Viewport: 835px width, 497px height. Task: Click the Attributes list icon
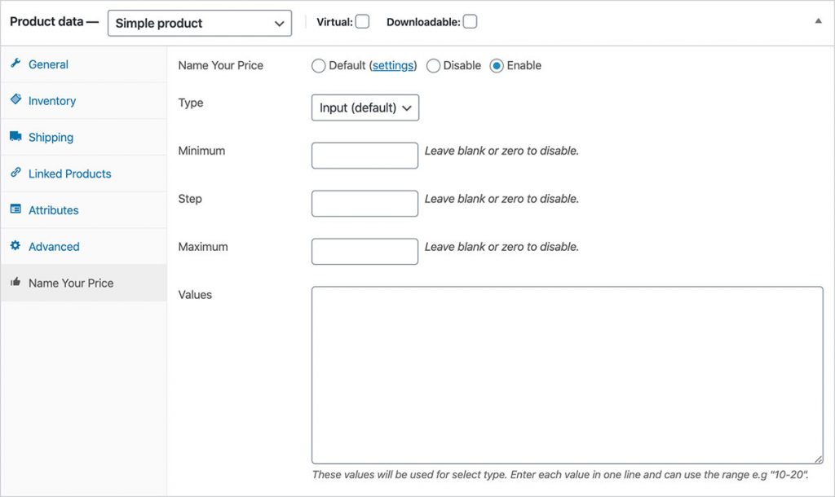click(x=15, y=209)
